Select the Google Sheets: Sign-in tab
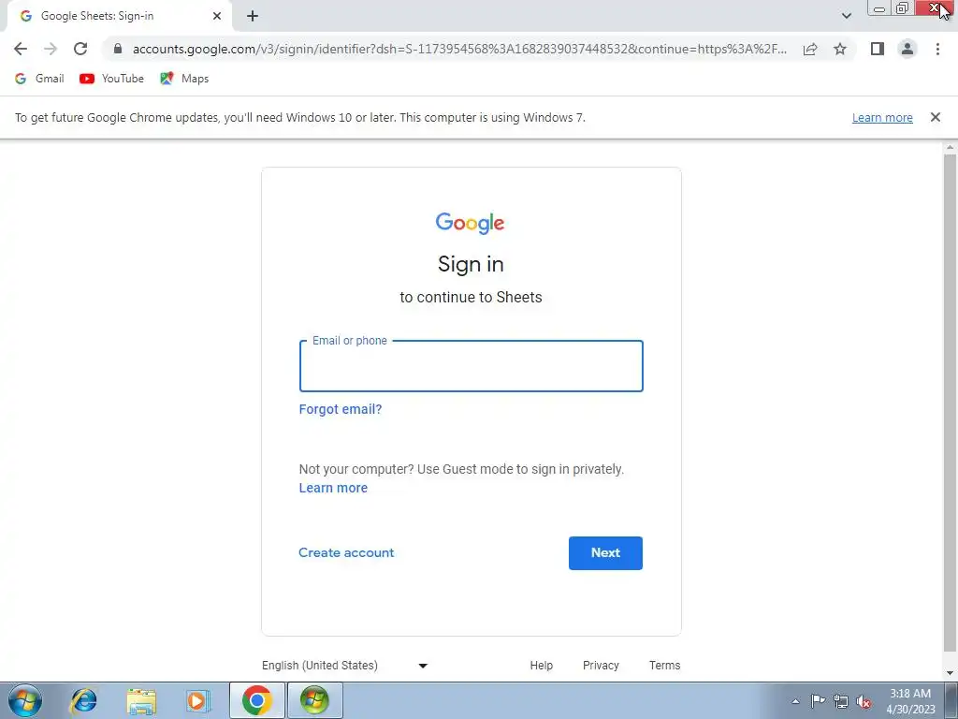Screen dimensions: 958x719 pos(119,17)
